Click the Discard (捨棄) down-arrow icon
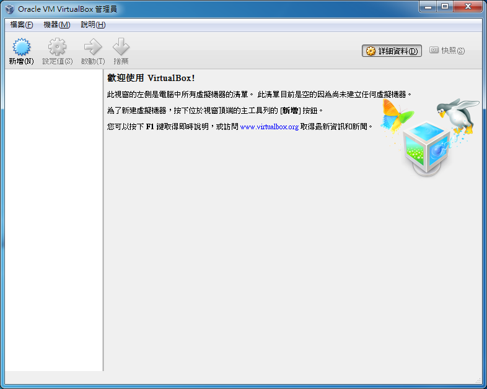The height and width of the screenshot is (389, 487). click(x=121, y=47)
